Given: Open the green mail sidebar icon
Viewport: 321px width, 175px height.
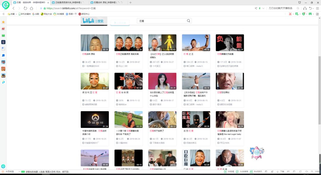Looking at the screenshot, I should coord(3,36).
